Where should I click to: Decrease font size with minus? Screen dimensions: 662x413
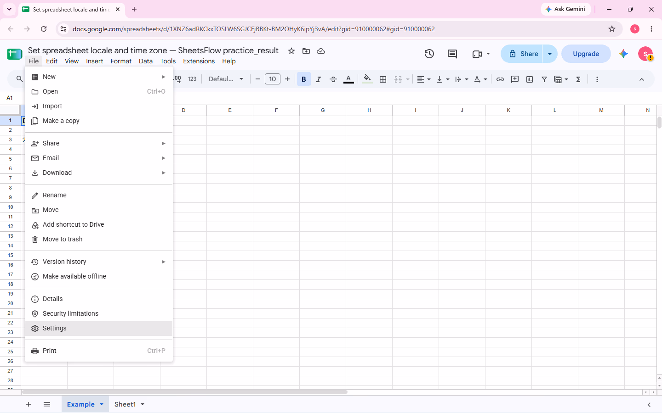tap(258, 79)
